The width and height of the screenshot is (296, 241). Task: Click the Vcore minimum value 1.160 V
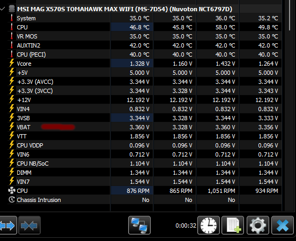click(x=182, y=64)
